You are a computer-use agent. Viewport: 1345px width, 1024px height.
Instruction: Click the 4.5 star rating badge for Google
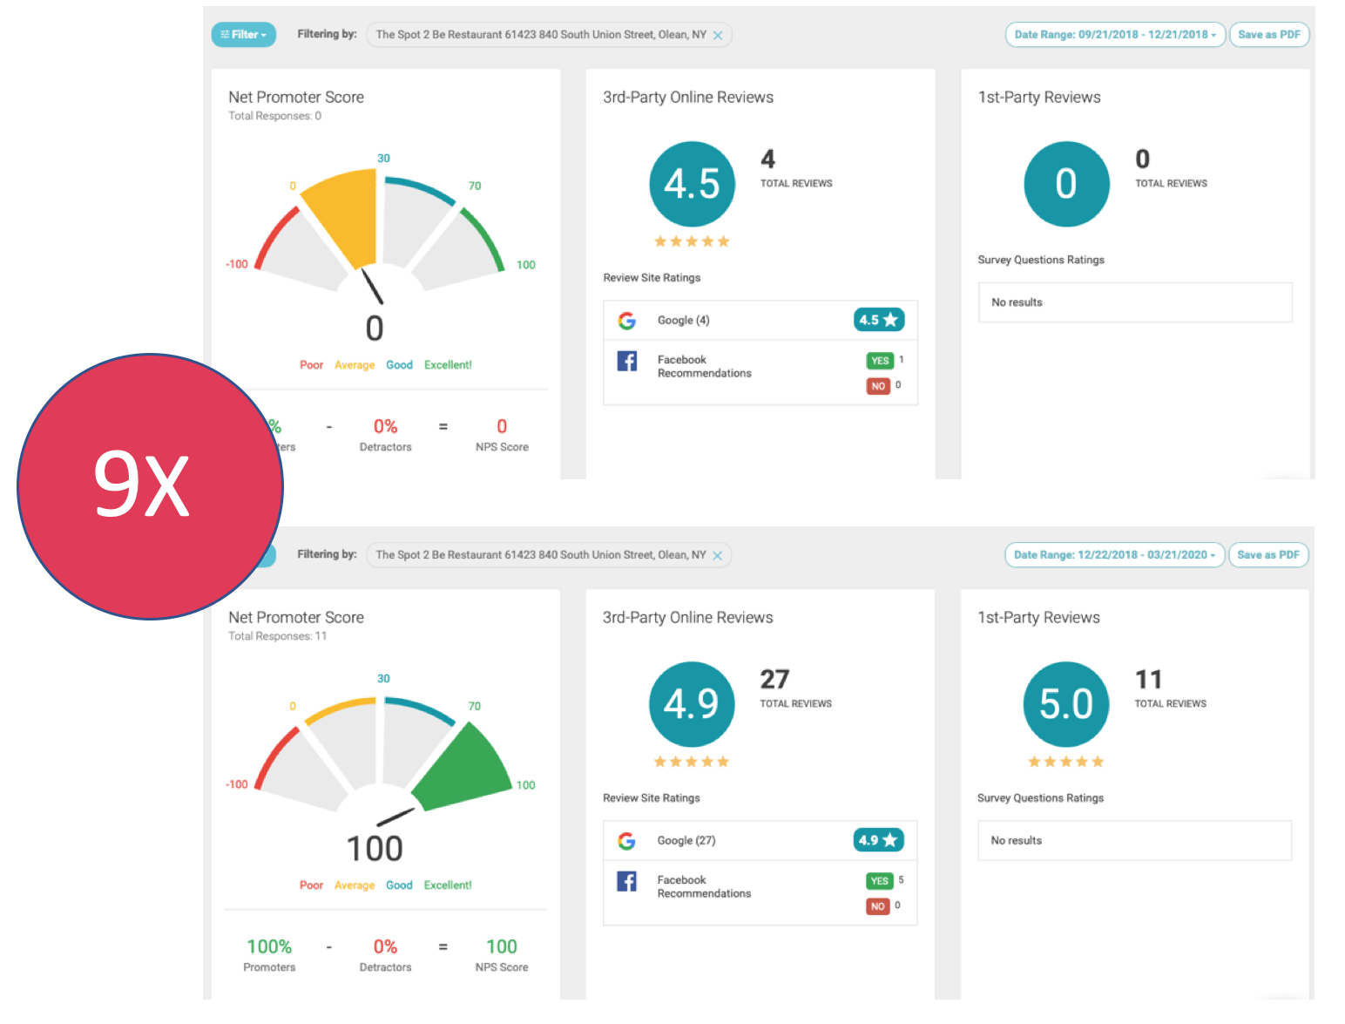coord(879,320)
